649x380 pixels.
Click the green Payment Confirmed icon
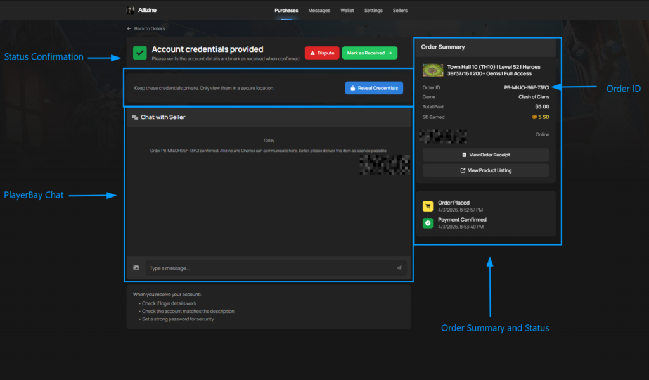point(428,223)
